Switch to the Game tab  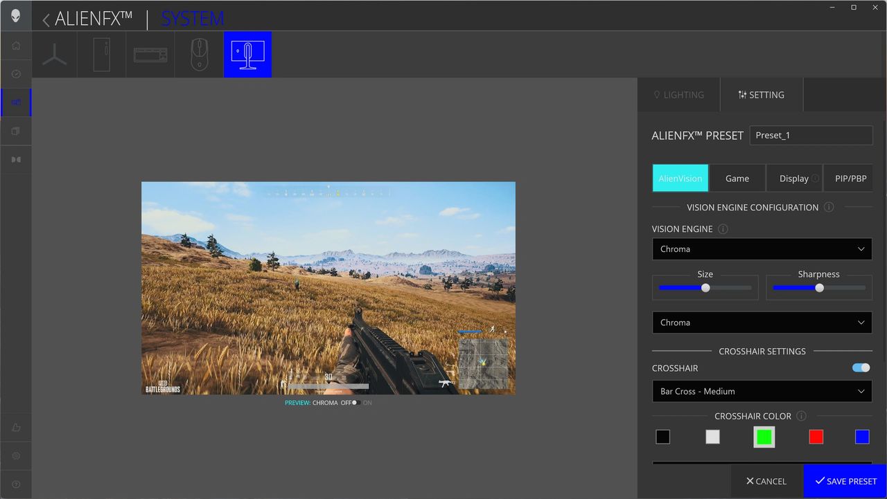737,179
